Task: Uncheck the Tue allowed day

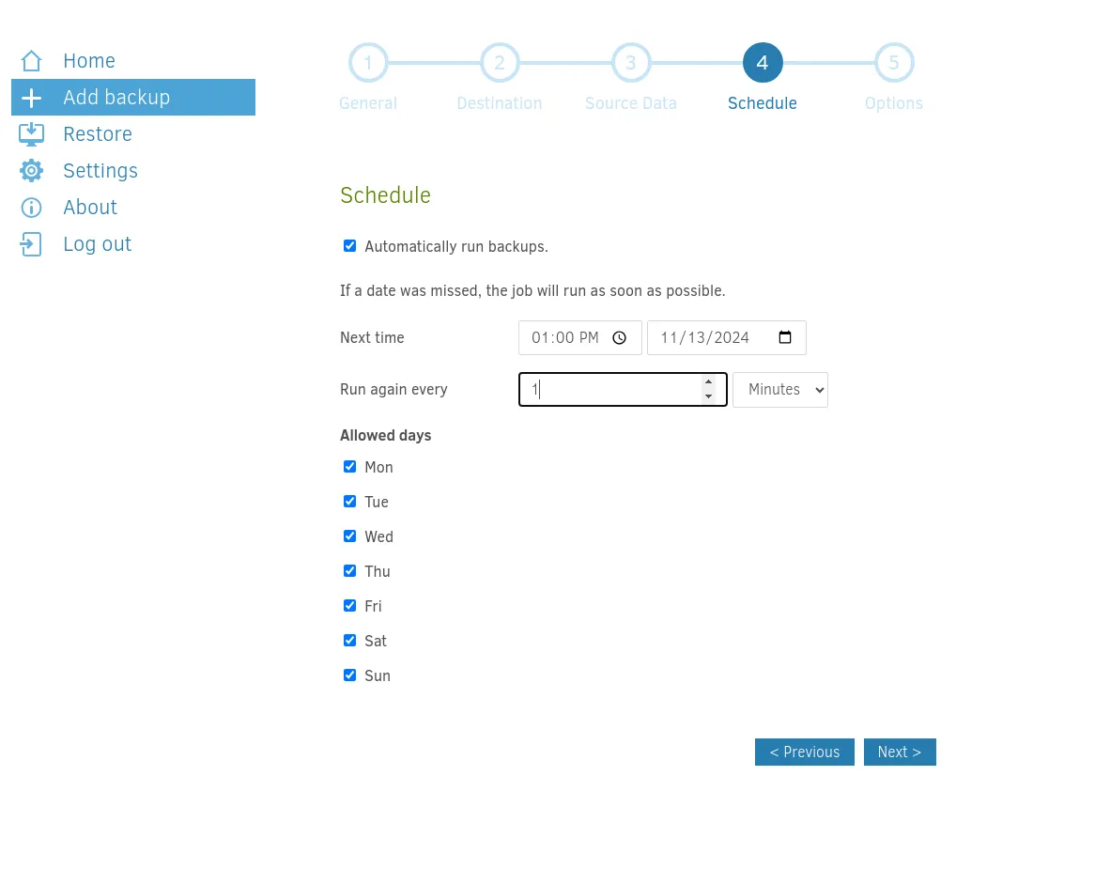Action: click(350, 502)
